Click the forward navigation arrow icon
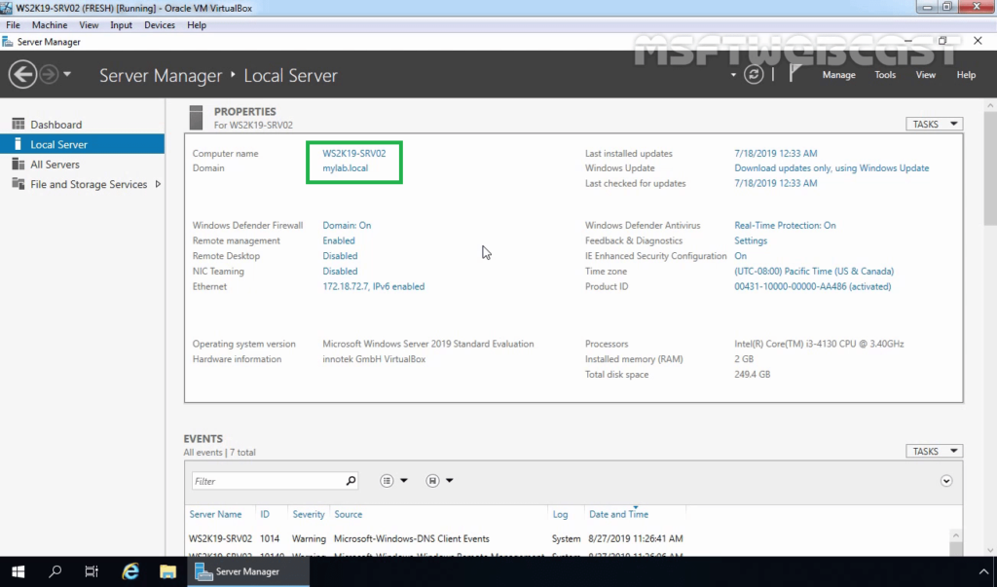The image size is (997, 587). click(49, 74)
